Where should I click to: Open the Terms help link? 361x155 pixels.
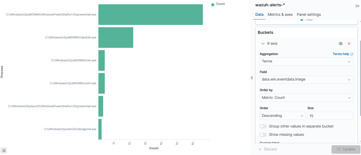coord(341,54)
